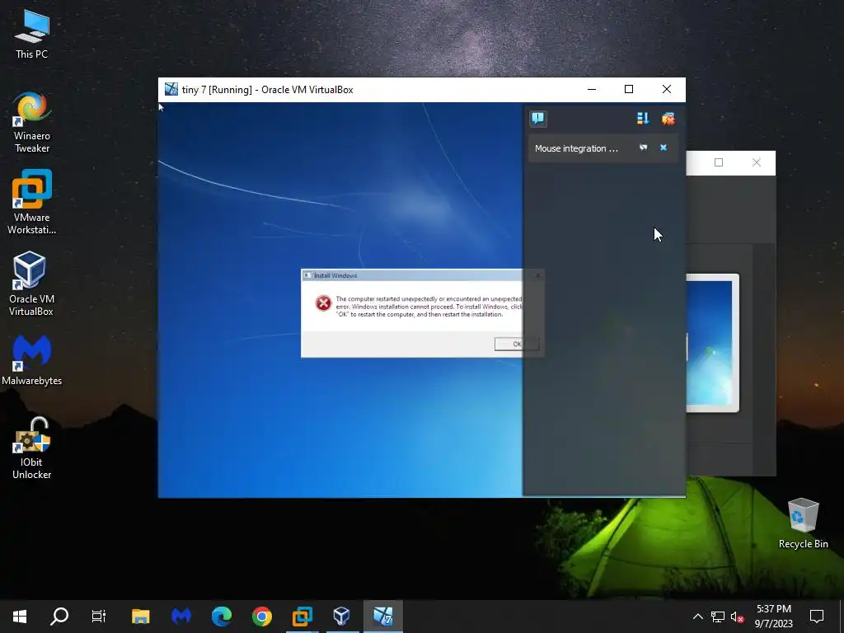The image size is (844, 633).
Task: Click the sort notifications order icon
Action: (643, 119)
